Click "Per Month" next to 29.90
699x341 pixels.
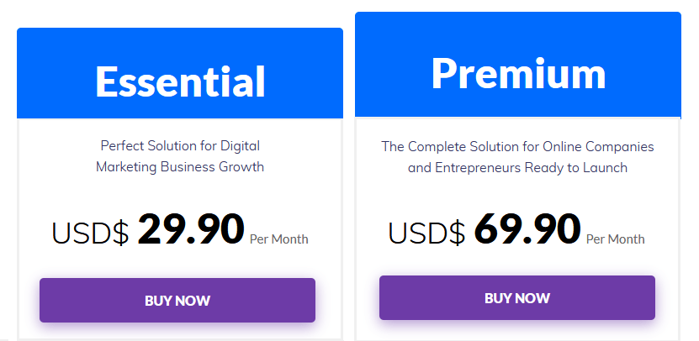click(279, 239)
